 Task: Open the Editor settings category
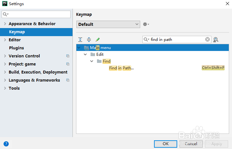coord(15,40)
